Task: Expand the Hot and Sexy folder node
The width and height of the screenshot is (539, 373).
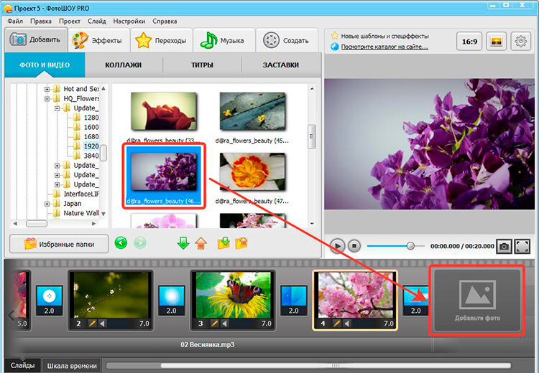Action: tap(47, 89)
